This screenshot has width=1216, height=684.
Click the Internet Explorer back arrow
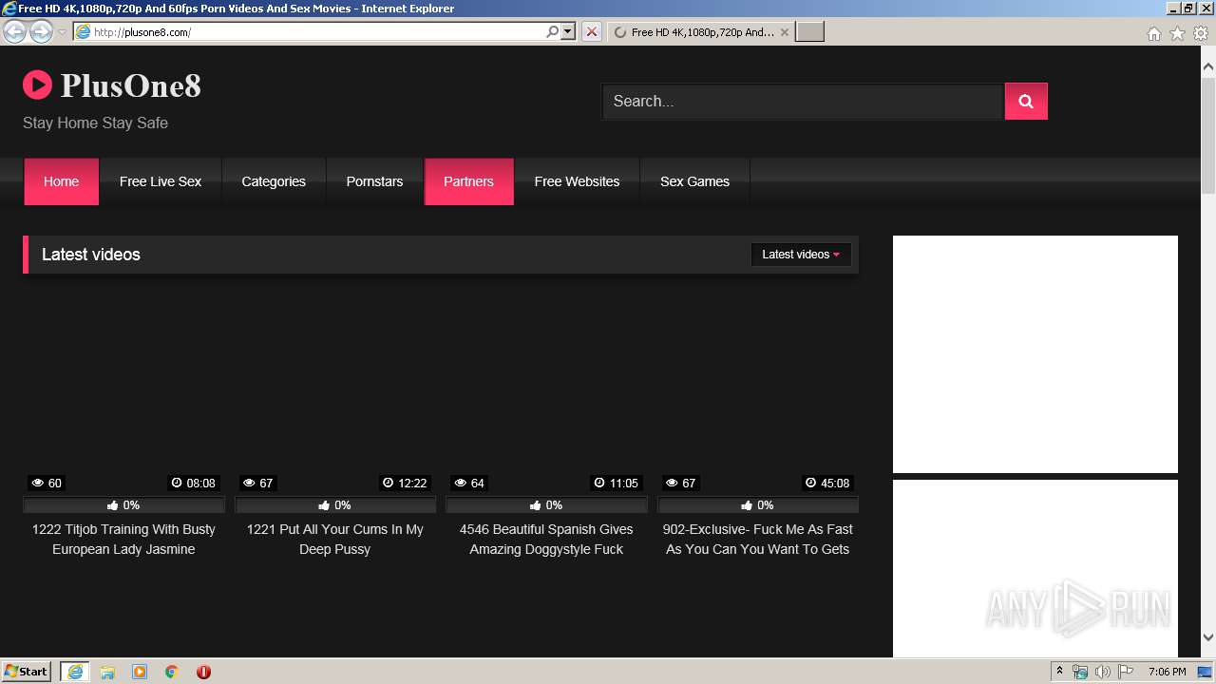tap(15, 31)
